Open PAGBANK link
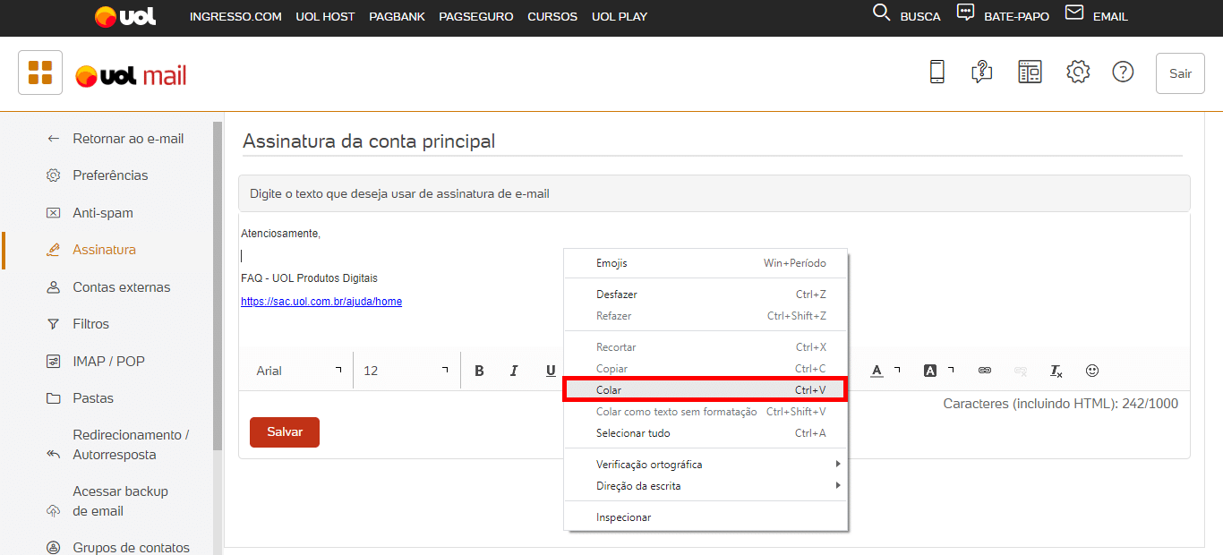 [397, 17]
